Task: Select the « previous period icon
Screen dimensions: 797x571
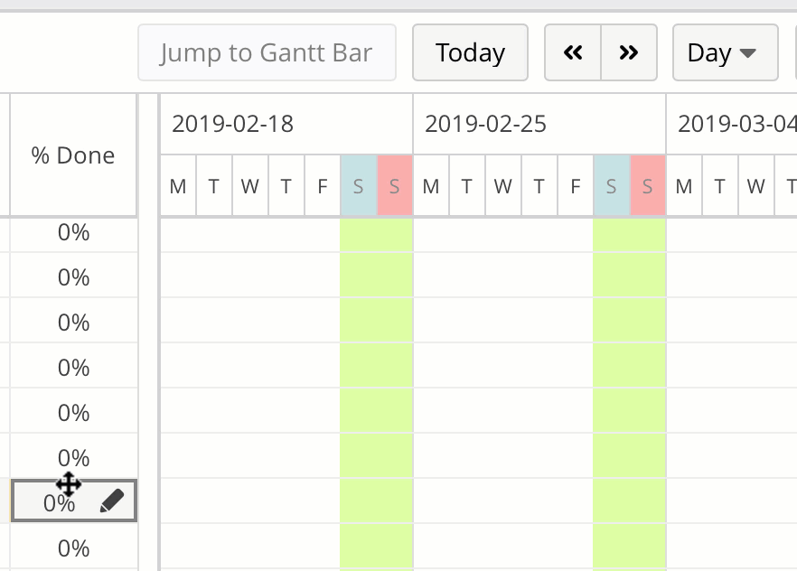Action: click(572, 52)
